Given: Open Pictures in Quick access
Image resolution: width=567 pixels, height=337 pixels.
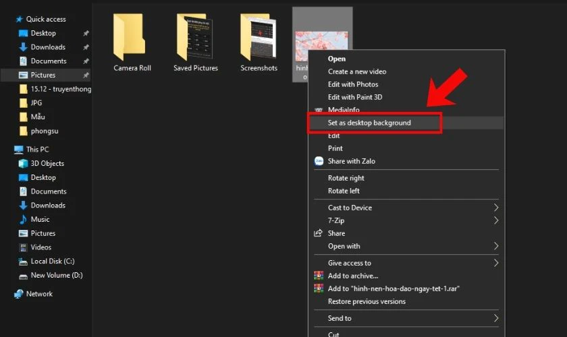Looking at the screenshot, I should click(x=43, y=75).
